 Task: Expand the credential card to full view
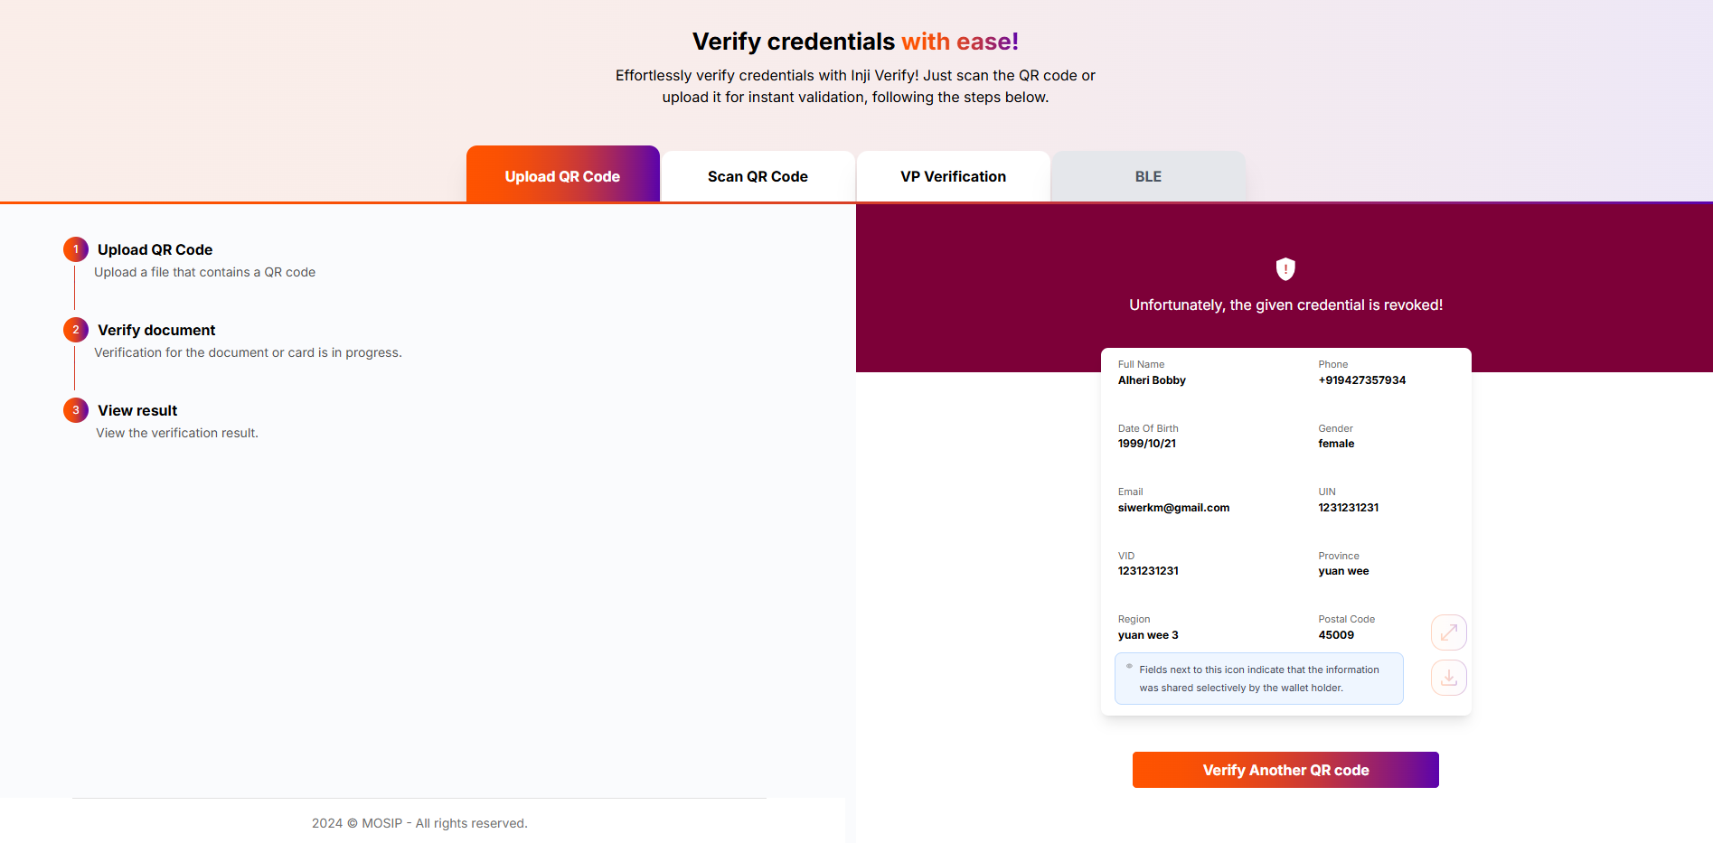pyautogui.click(x=1448, y=632)
